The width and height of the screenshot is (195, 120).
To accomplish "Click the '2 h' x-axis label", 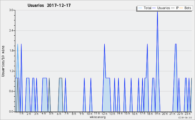I will coord(29,114).
